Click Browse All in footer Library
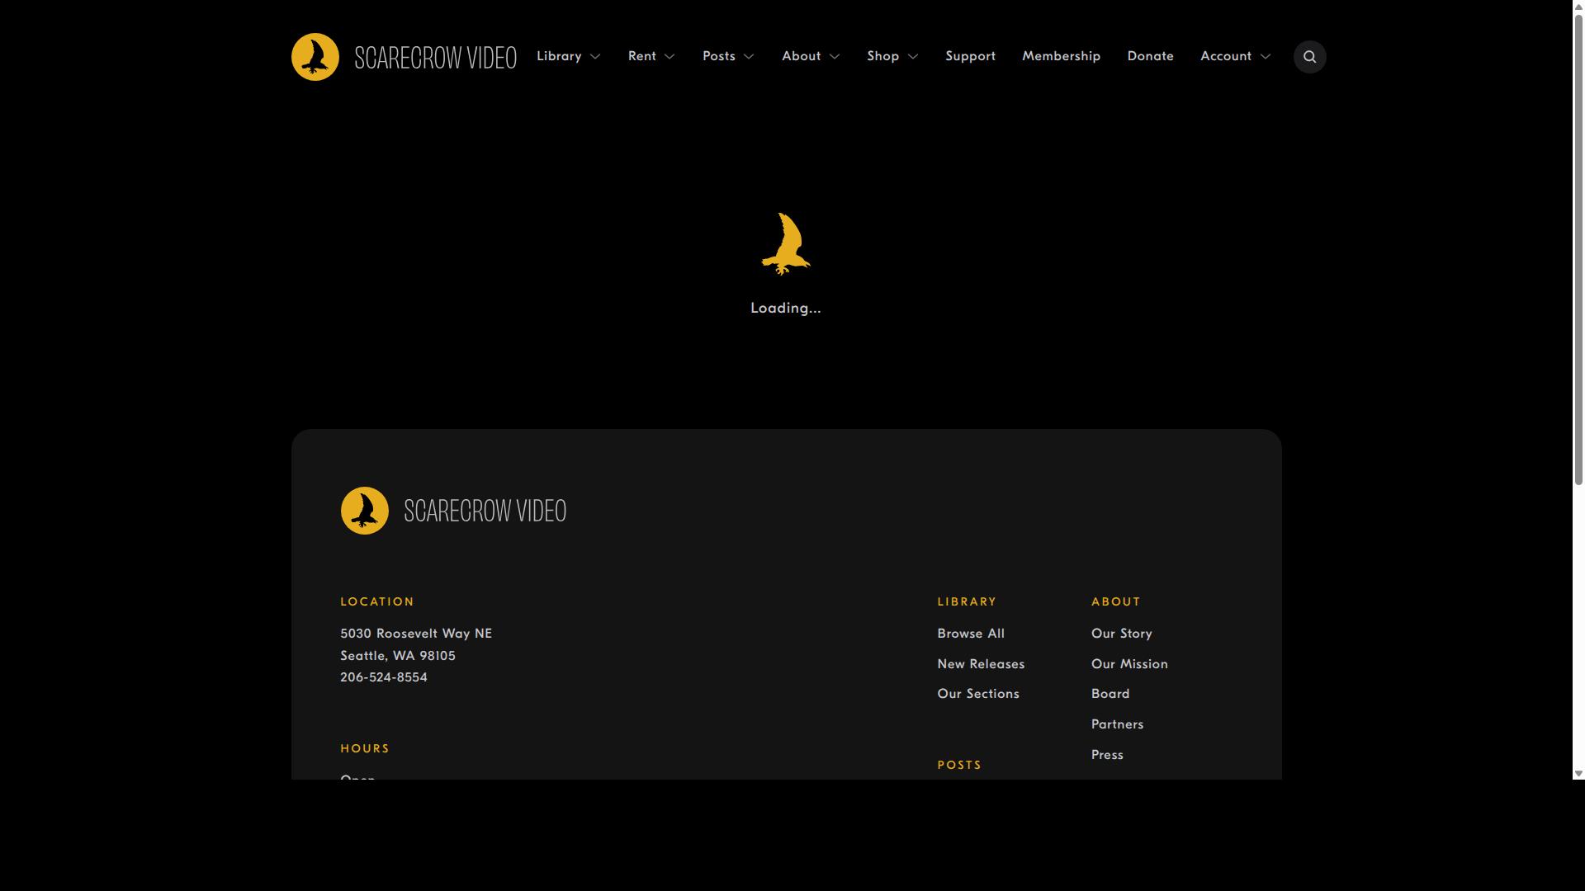This screenshot has height=891, width=1585. tap(971, 634)
